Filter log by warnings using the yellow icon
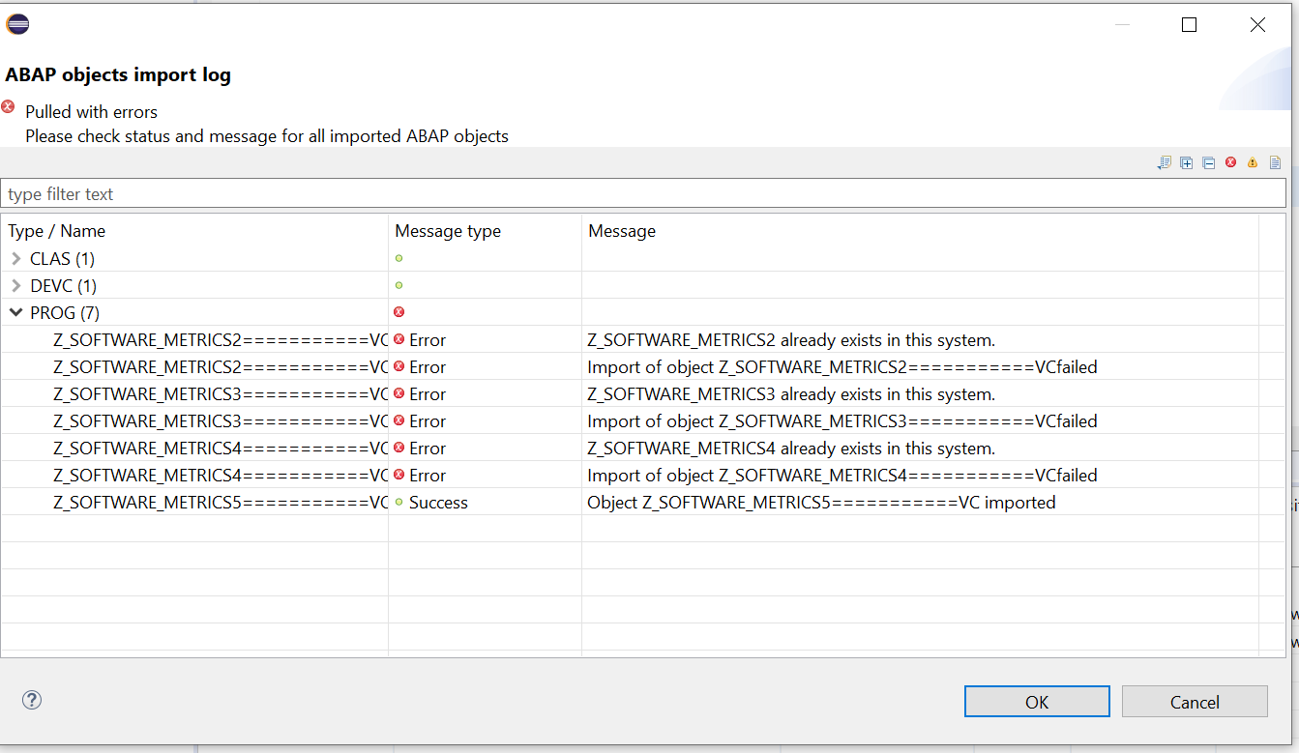 pyautogui.click(x=1253, y=162)
